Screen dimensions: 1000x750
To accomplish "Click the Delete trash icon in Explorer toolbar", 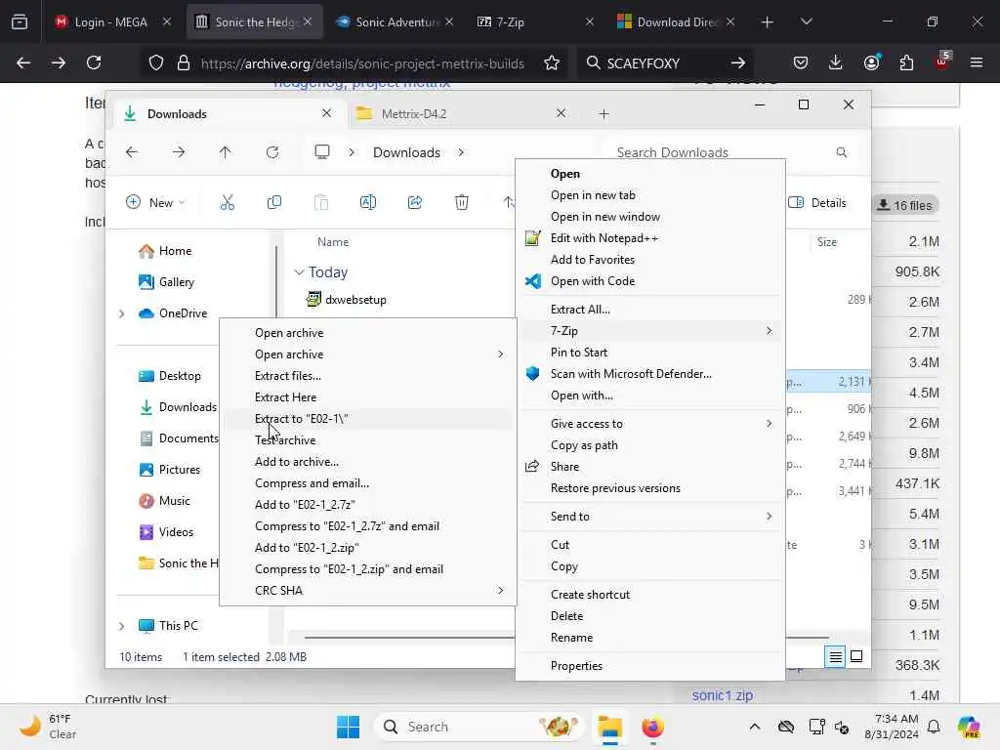I will (462, 203).
